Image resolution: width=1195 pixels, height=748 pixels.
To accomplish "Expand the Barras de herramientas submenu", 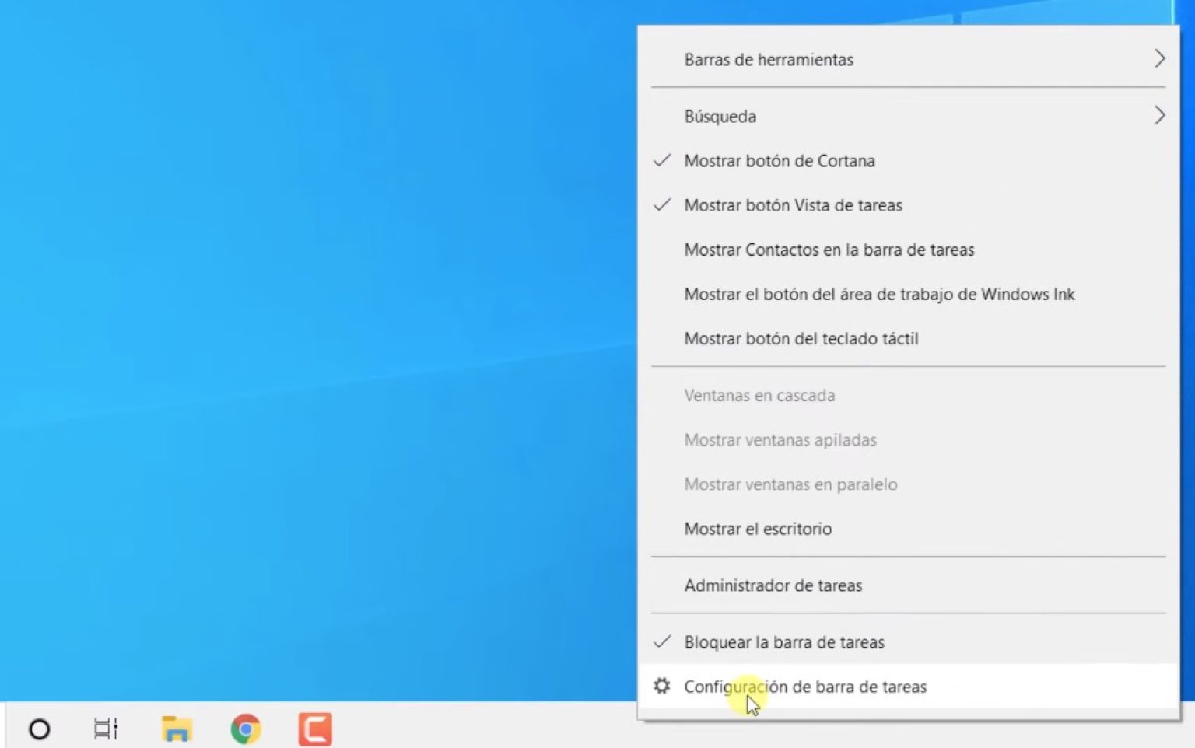I will (769, 59).
